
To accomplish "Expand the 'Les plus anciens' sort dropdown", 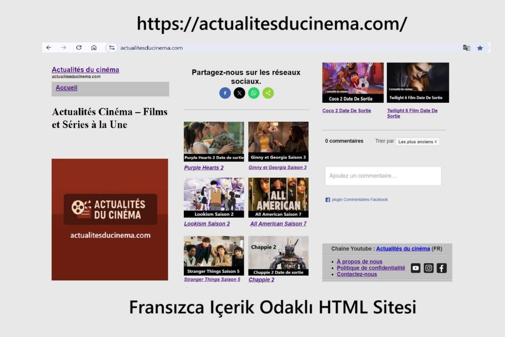I will click(x=417, y=142).
